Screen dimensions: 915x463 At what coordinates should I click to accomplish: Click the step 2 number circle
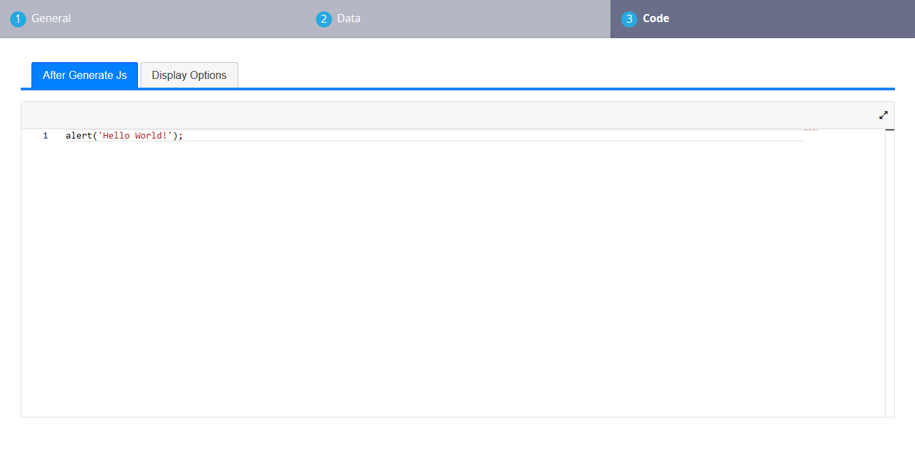point(324,19)
